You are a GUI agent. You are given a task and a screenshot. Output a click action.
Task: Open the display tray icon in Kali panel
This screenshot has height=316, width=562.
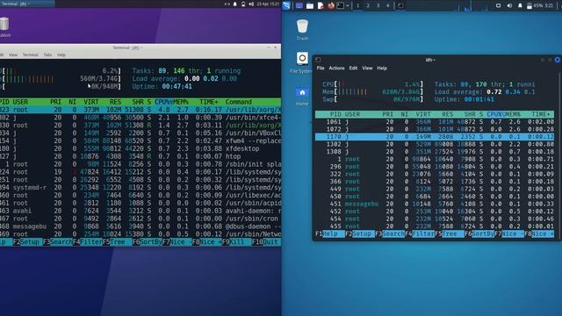coord(498,6)
